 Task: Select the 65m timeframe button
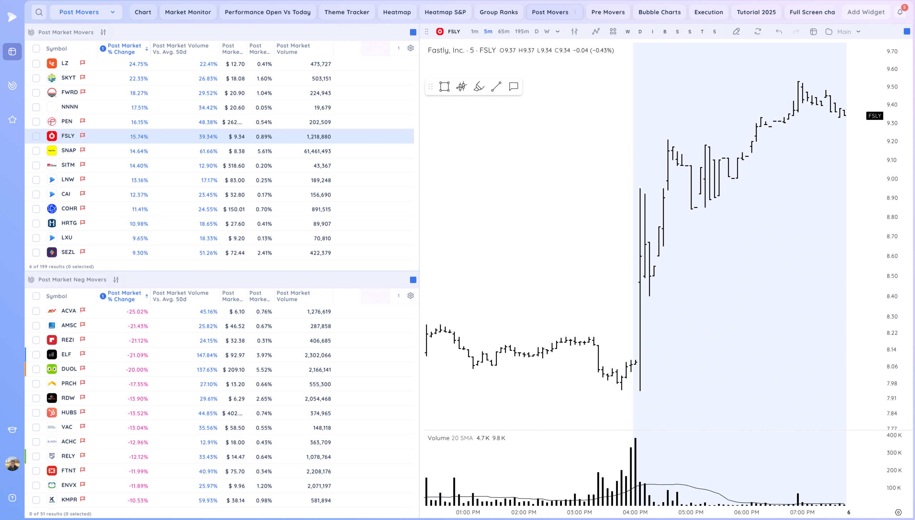click(x=503, y=31)
